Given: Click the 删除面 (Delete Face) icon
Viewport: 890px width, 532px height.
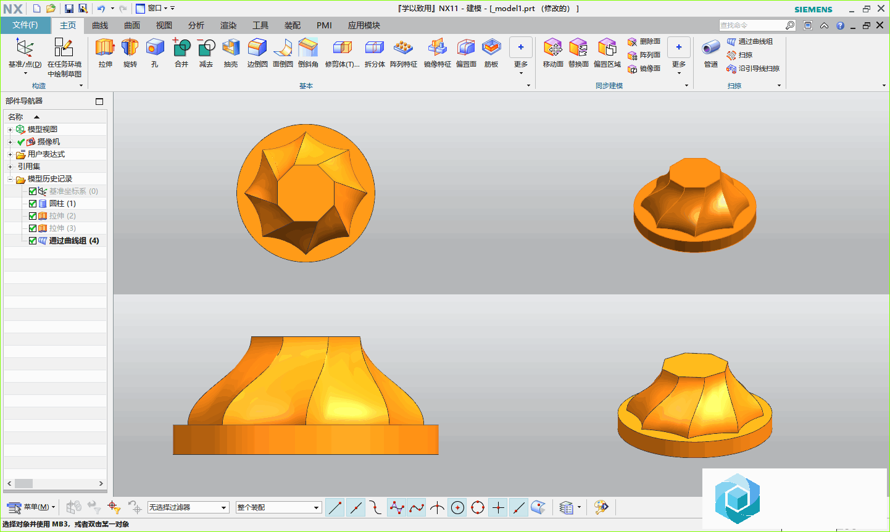Looking at the screenshot, I should point(632,42).
